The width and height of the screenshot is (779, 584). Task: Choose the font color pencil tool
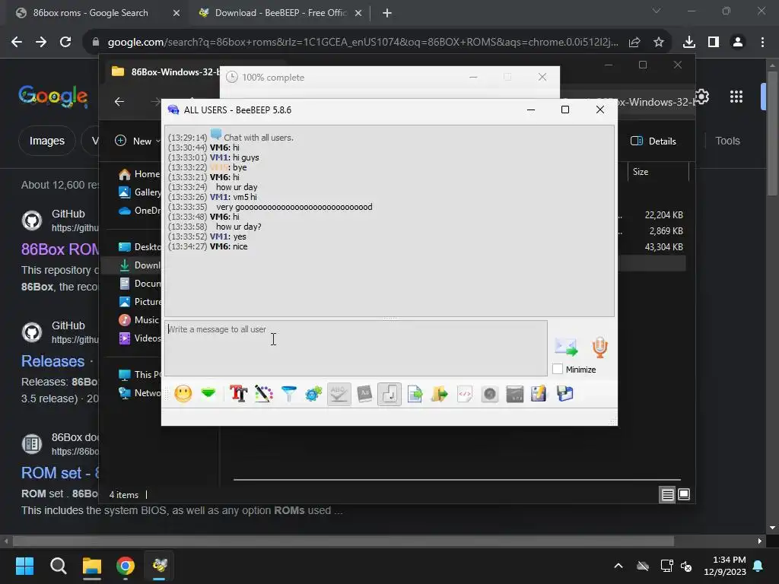[x=264, y=394]
